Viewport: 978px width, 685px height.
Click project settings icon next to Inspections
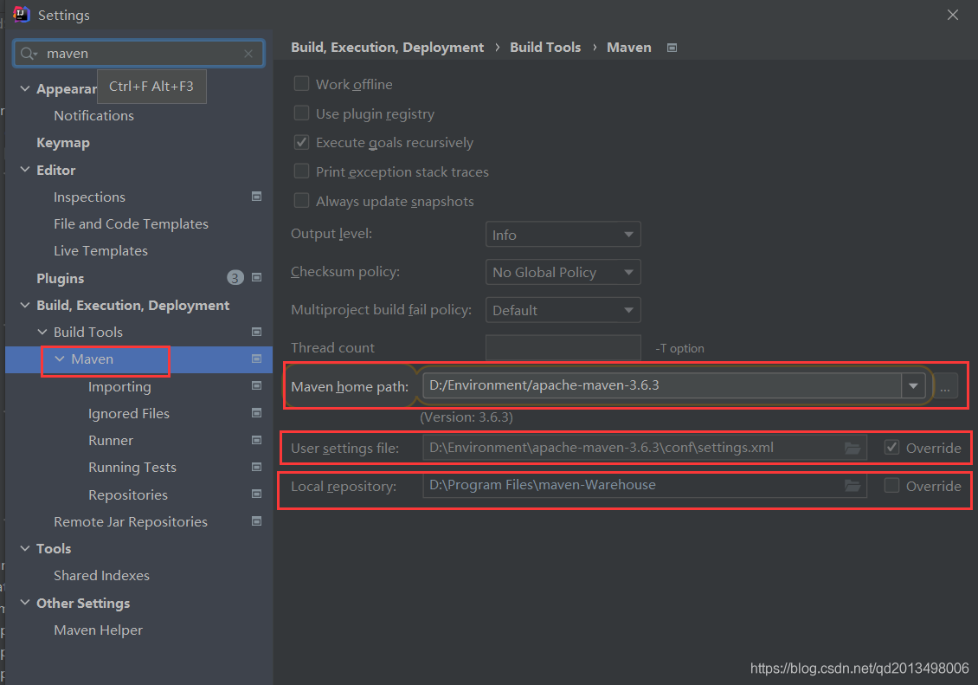coord(256,197)
